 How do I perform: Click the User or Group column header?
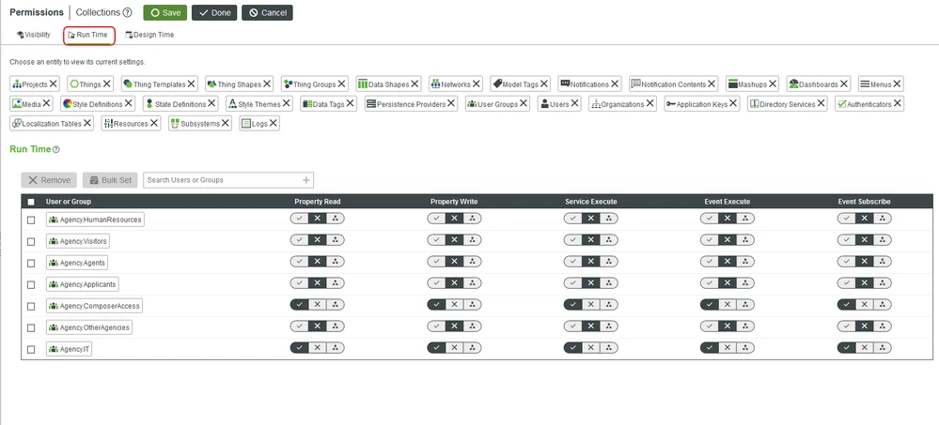tap(69, 202)
